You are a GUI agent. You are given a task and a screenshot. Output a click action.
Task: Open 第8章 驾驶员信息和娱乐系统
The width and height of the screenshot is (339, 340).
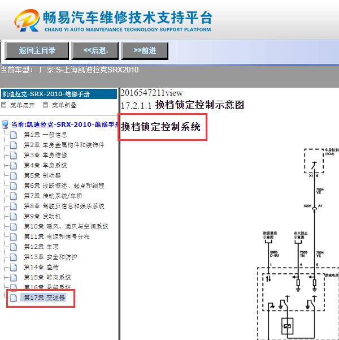click(x=64, y=206)
